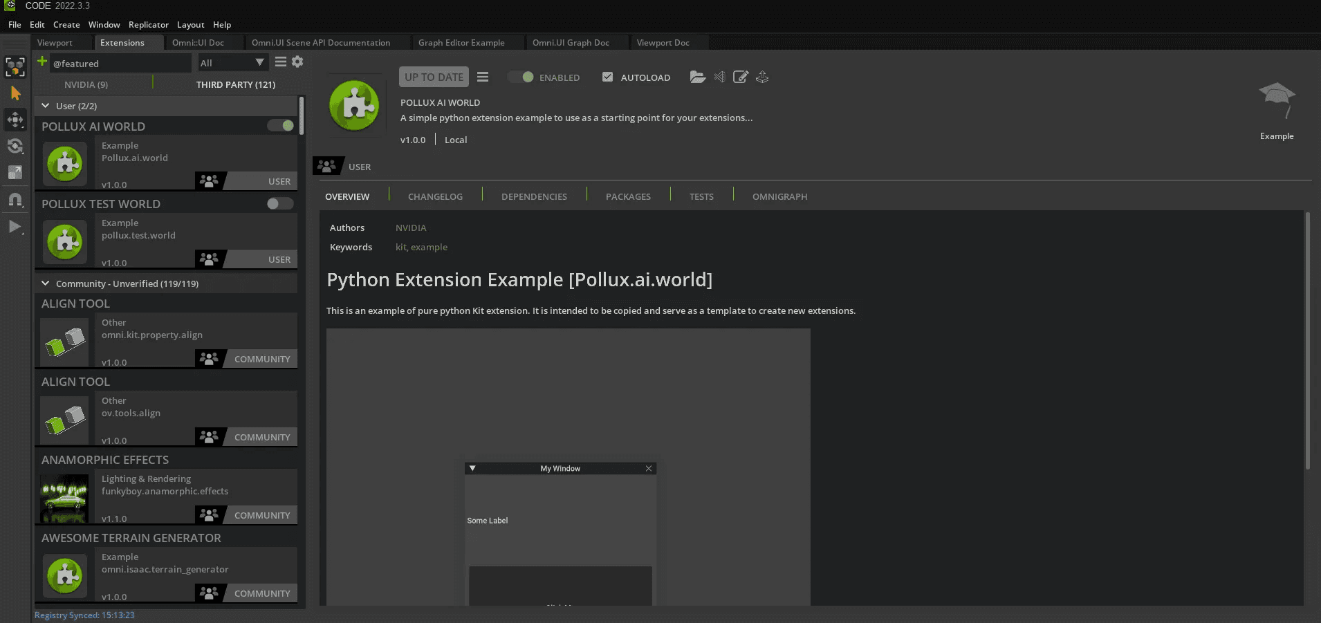
Task: Enable the Pollux Test World extension
Action: 279,203
